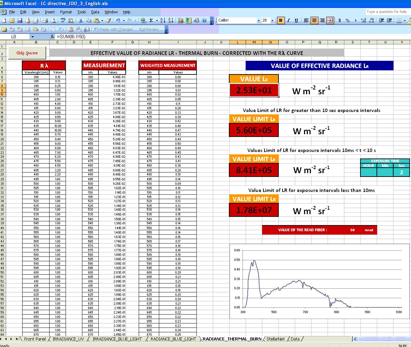
Task: Toggle italic formatting
Action: pos(288,20)
